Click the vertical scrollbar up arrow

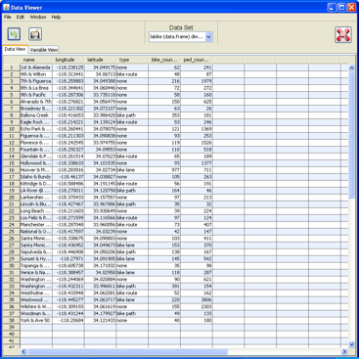tap(351, 67)
